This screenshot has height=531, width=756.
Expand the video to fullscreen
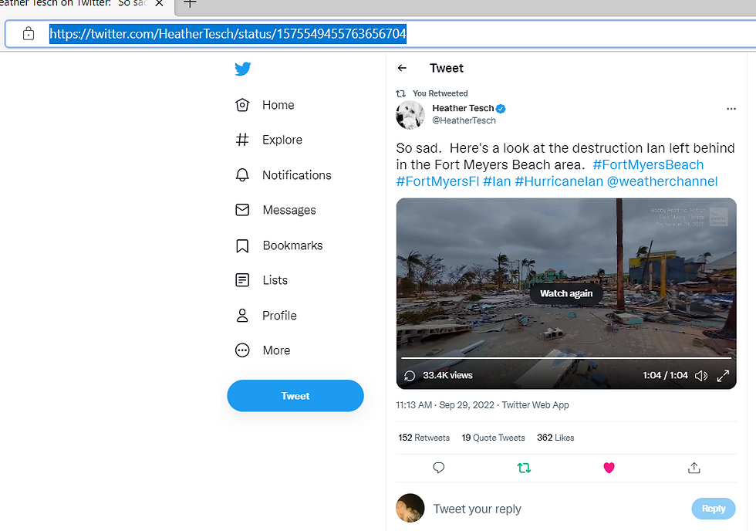723,376
